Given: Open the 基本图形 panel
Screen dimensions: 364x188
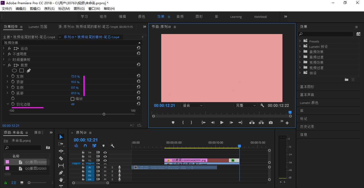Looking at the screenshot, I should pyautogui.click(x=307, y=87).
